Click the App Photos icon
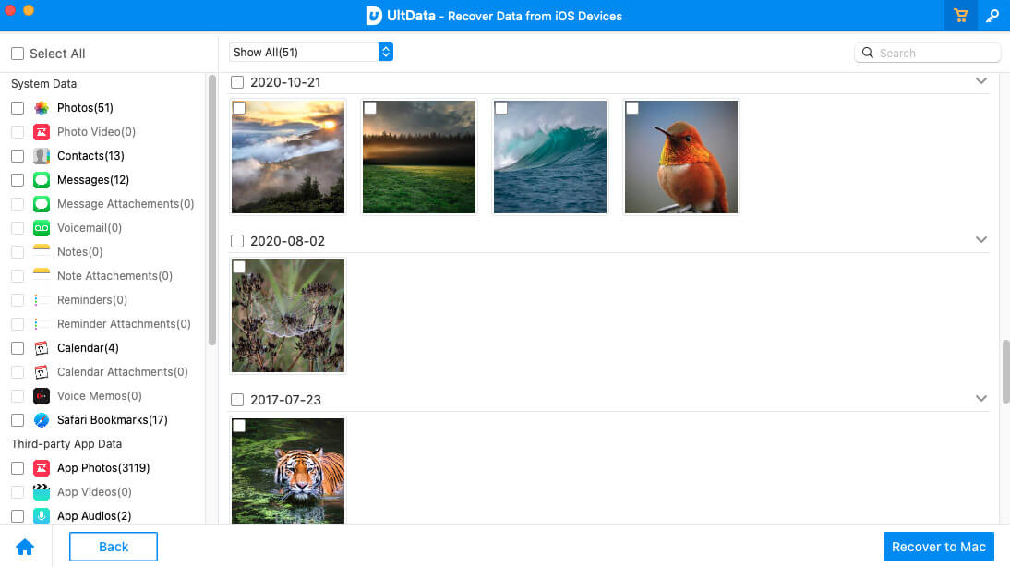Image resolution: width=1010 pixels, height=567 pixels. 42,468
